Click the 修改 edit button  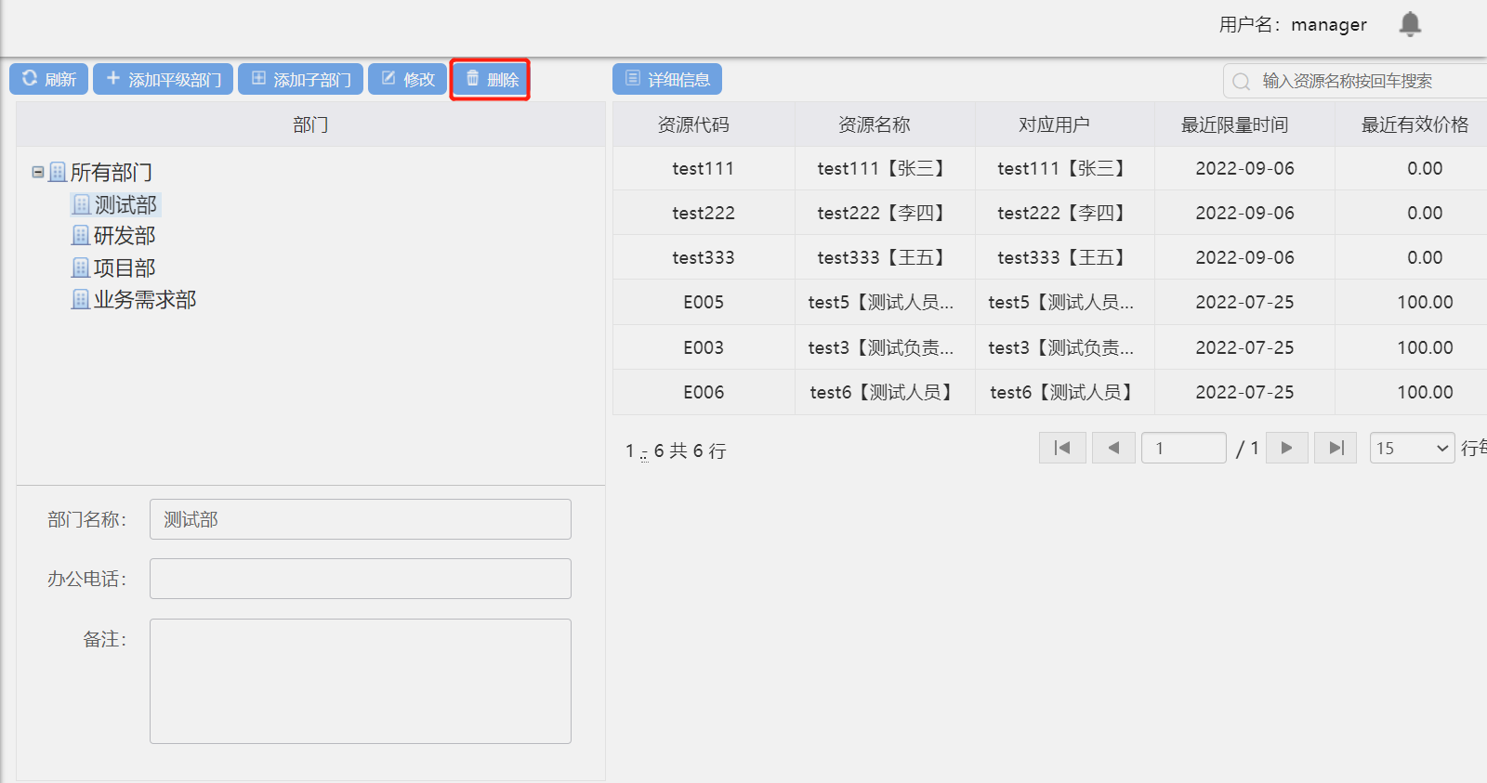pos(407,80)
